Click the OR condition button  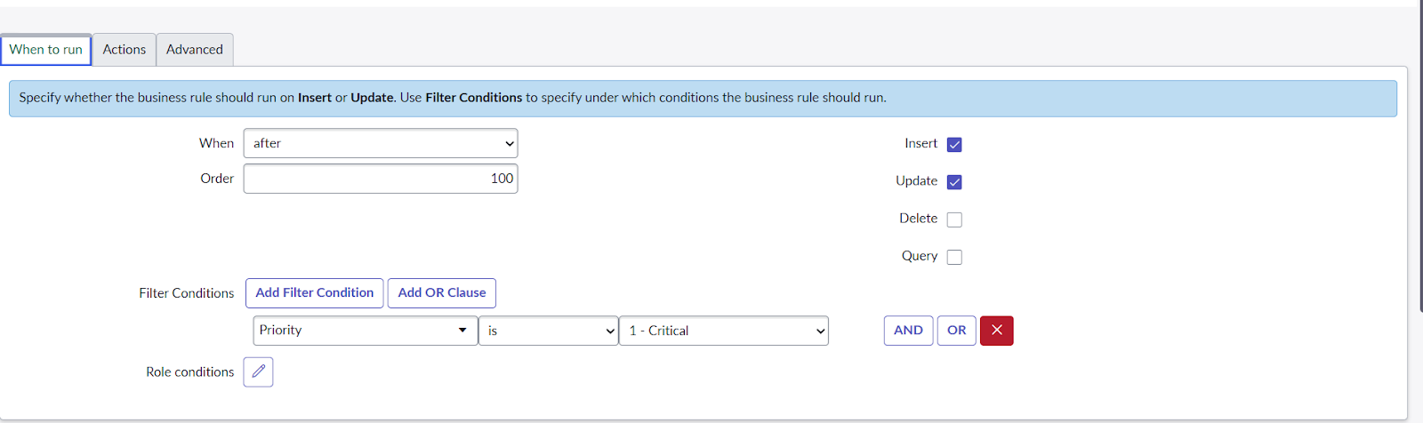click(x=956, y=331)
